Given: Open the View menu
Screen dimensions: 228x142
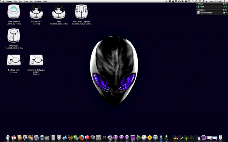Looking at the screenshot, I should coord(26,1).
